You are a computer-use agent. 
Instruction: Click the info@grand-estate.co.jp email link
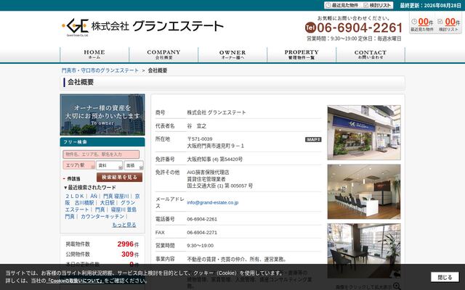(x=212, y=202)
